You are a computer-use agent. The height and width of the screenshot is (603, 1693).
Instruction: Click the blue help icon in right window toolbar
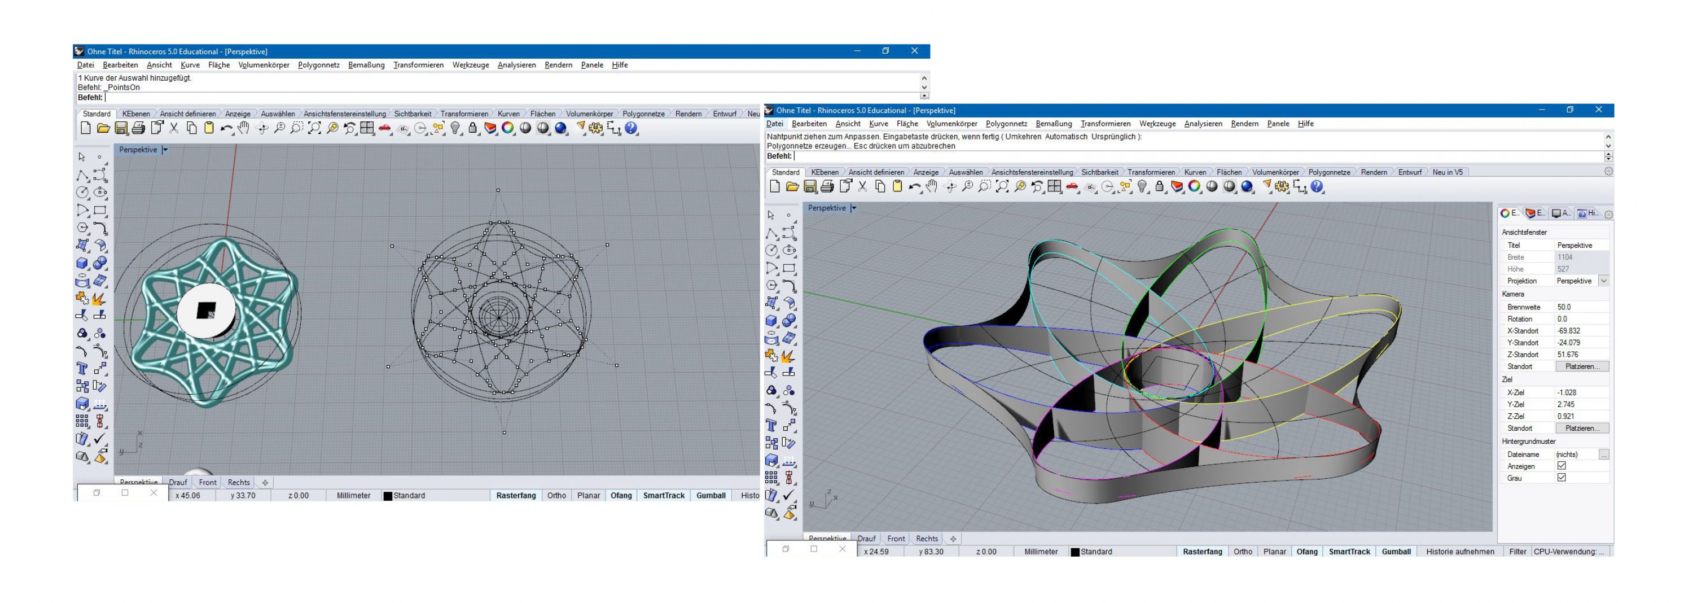coord(1317,187)
